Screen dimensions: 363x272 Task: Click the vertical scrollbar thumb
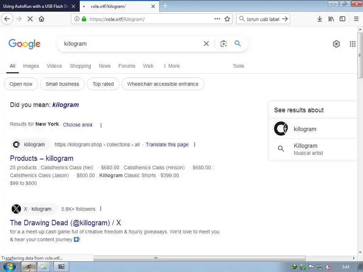coord(360,56)
